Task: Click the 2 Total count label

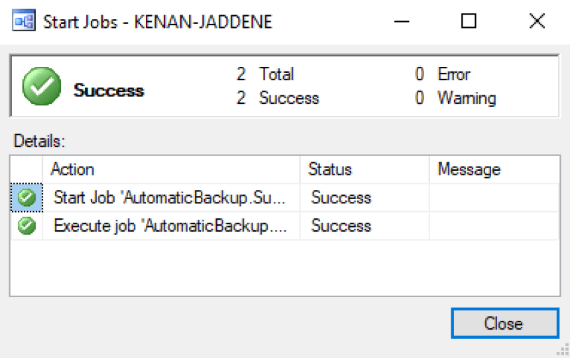Action: click(265, 74)
